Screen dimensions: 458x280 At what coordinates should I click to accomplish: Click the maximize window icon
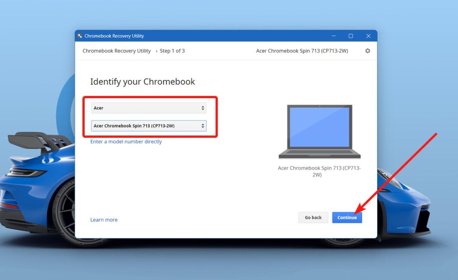[x=350, y=36]
